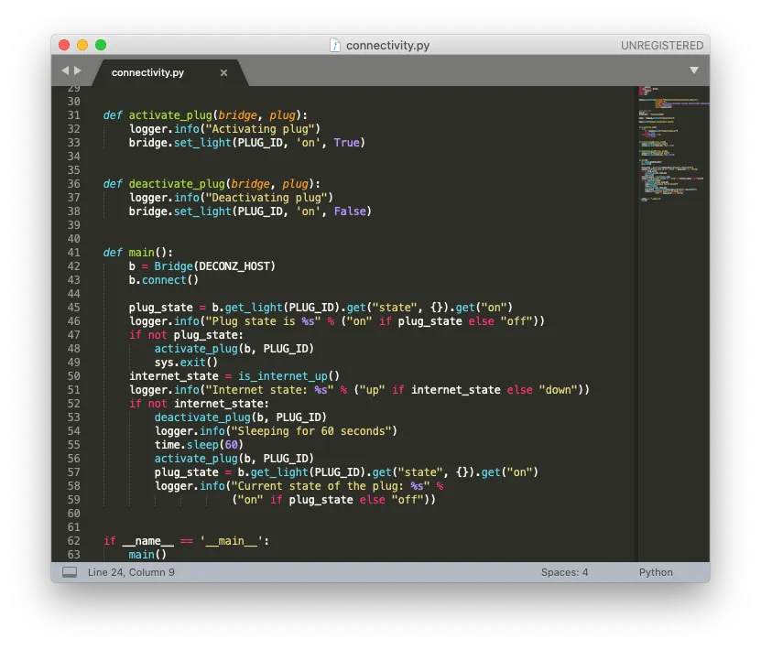Click 'b.connect()' on line 43
The width and height of the screenshot is (761, 650).
[164, 280]
